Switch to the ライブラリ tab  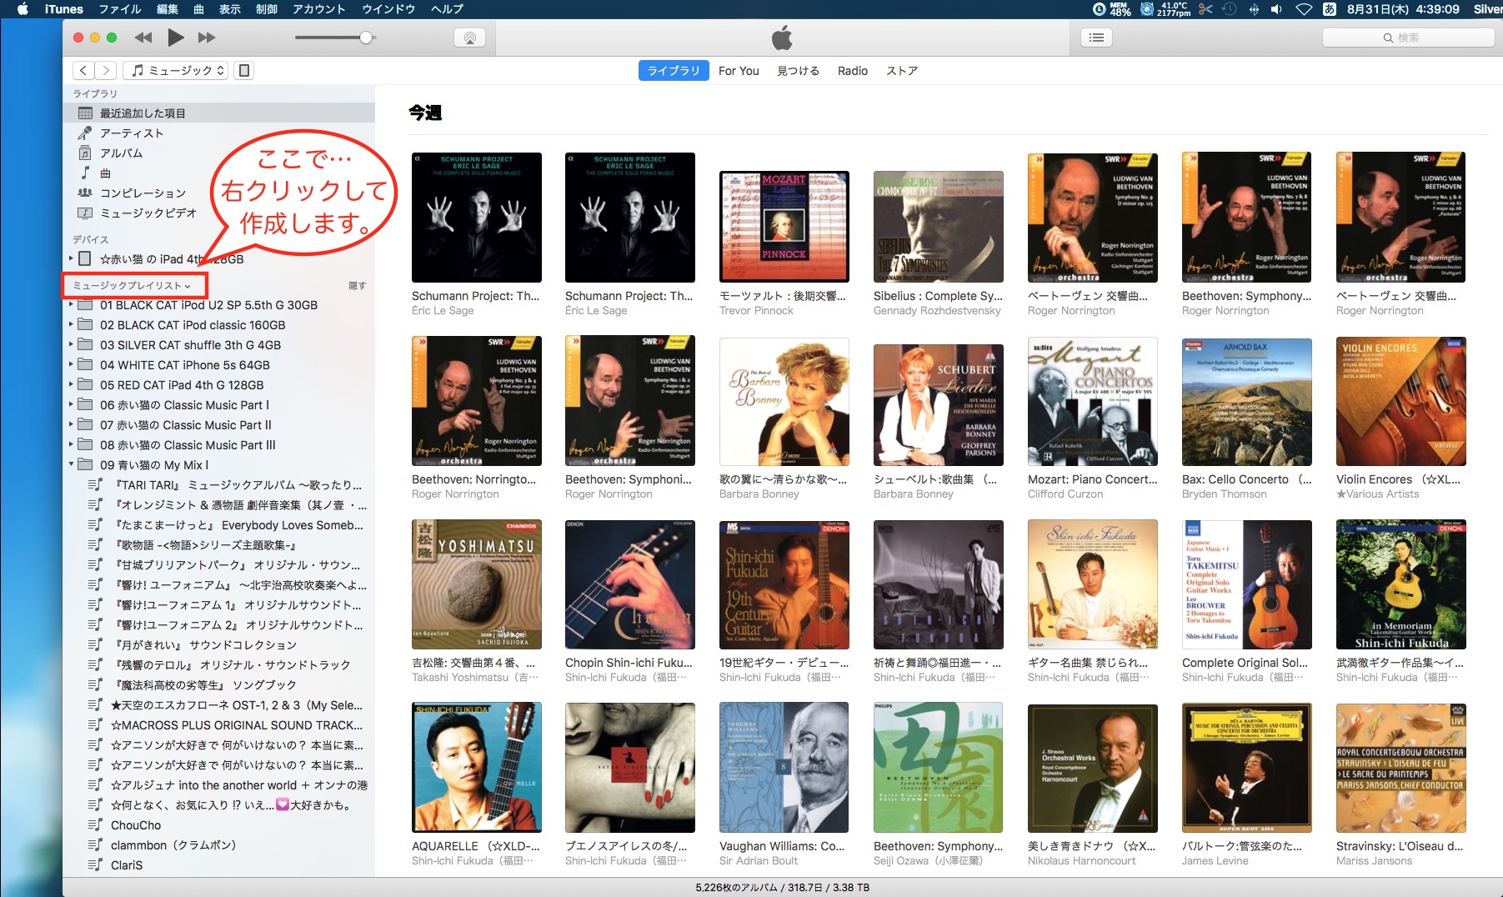[x=674, y=71]
